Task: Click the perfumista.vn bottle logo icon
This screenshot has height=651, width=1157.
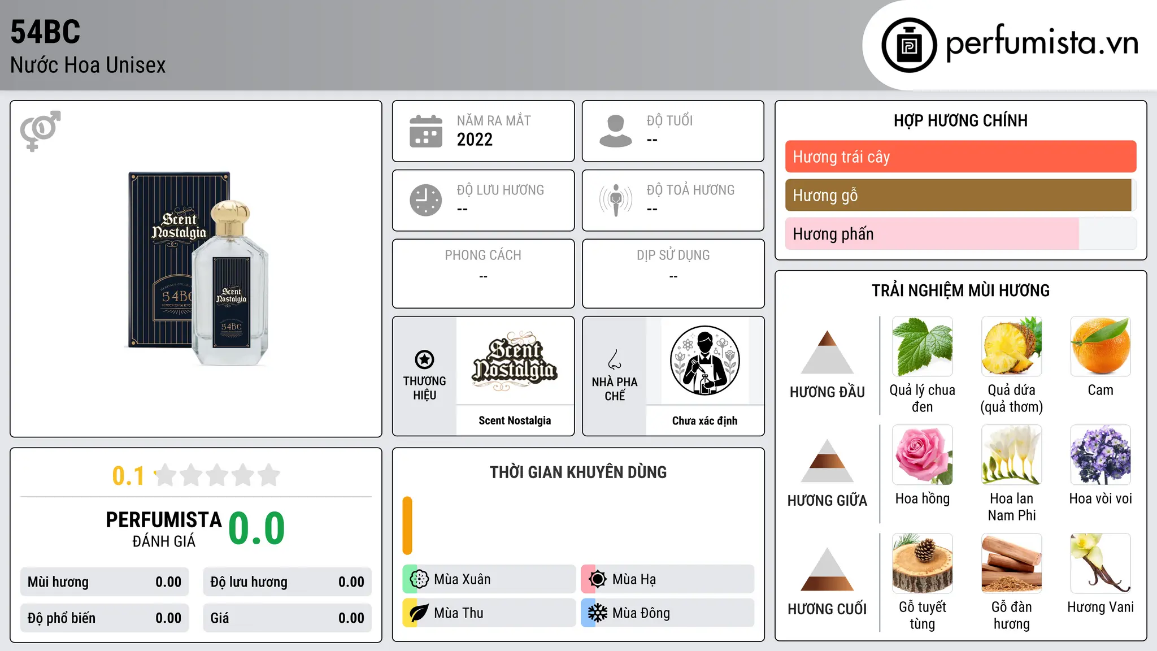Action: pyautogui.click(x=909, y=45)
